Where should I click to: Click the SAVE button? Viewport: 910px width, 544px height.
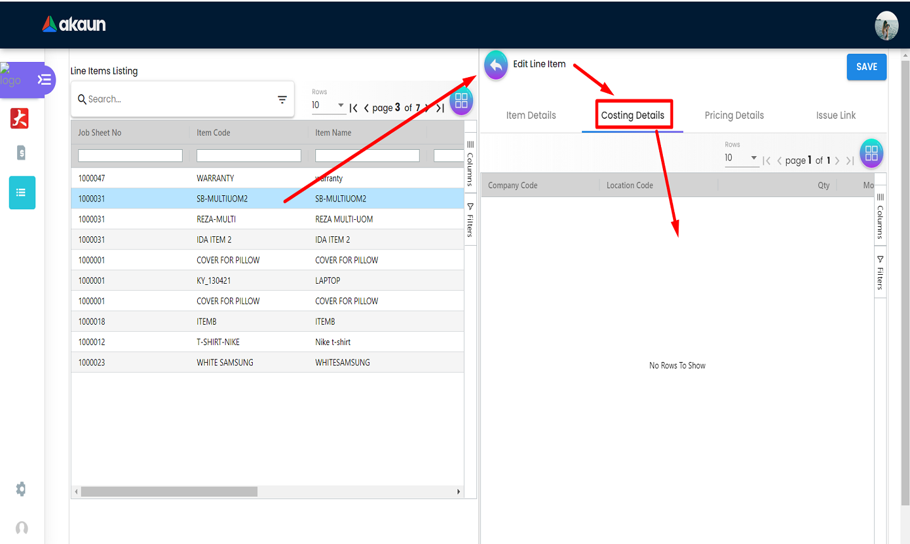(866, 67)
